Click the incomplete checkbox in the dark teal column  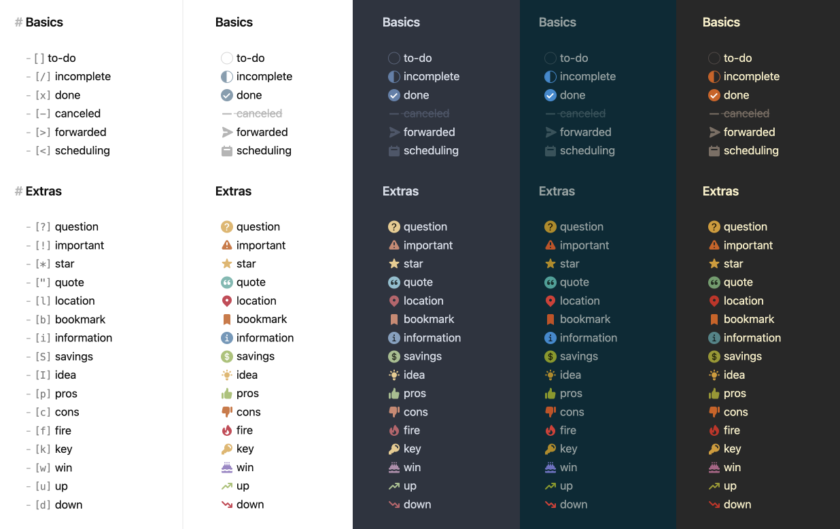point(550,77)
